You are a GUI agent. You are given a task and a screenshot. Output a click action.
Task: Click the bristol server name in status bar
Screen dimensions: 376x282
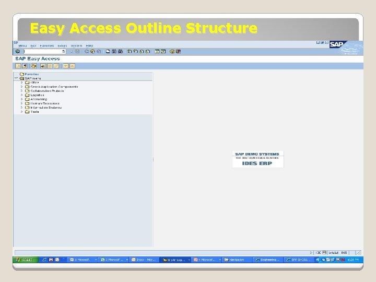click(x=333, y=253)
